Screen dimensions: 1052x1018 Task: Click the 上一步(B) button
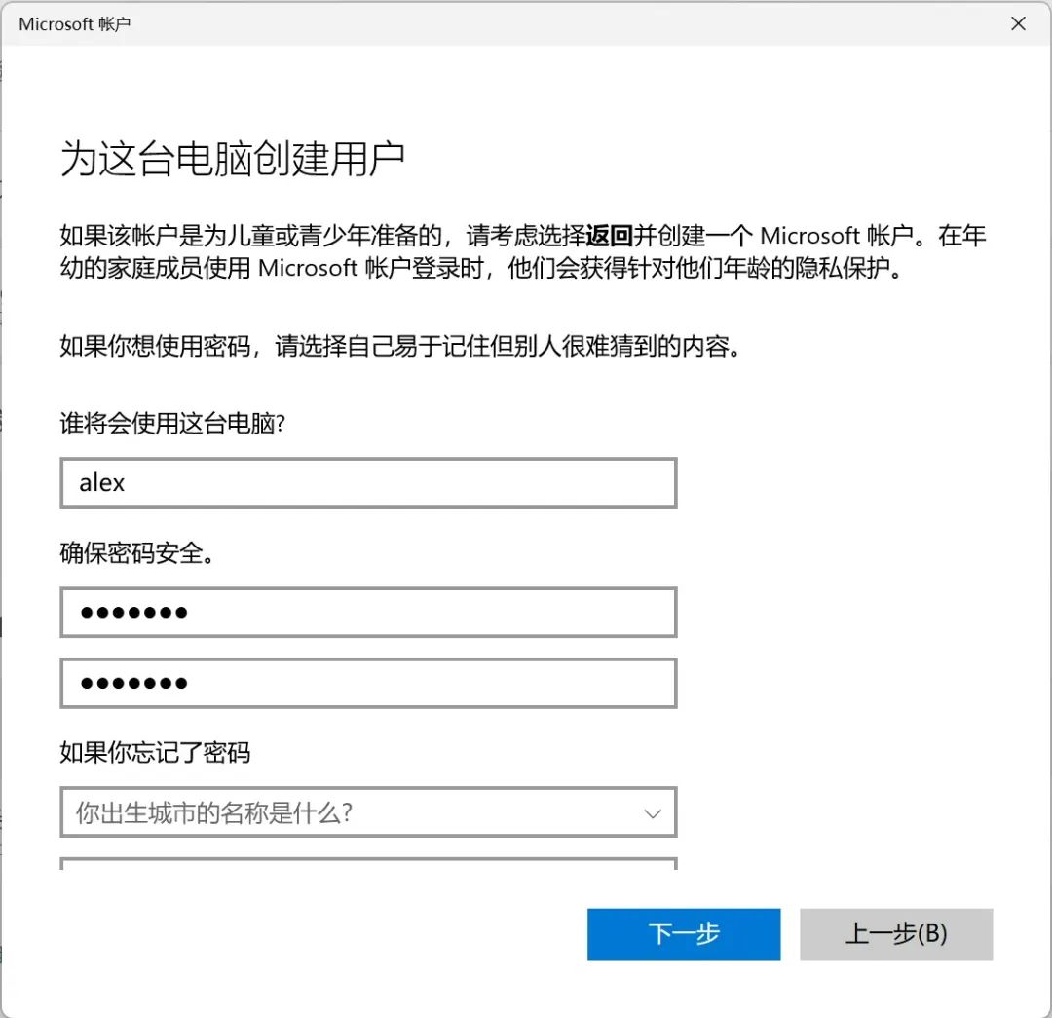click(896, 934)
